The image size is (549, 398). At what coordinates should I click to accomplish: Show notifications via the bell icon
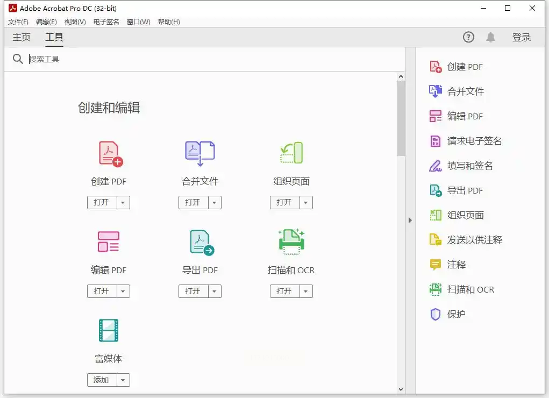[490, 37]
